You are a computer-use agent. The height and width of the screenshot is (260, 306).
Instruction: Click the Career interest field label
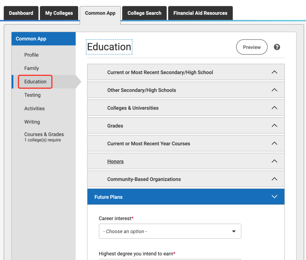pyautogui.click(x=116, y=218)
